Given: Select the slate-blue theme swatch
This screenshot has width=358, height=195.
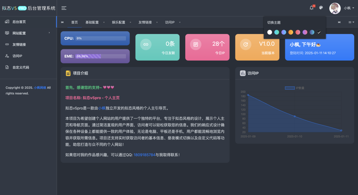Looking at the screenshot, I should tap(312, 32).
